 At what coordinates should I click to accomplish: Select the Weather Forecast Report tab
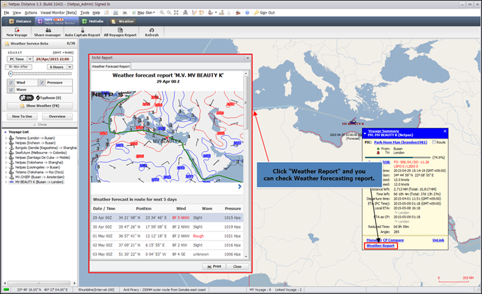pyautogui.click(x=111, y=66)
